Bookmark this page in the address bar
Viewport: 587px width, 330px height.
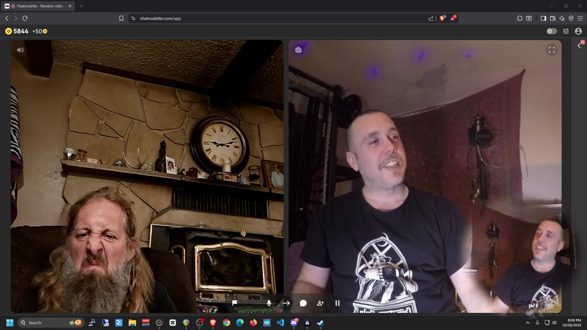[121, 18]
